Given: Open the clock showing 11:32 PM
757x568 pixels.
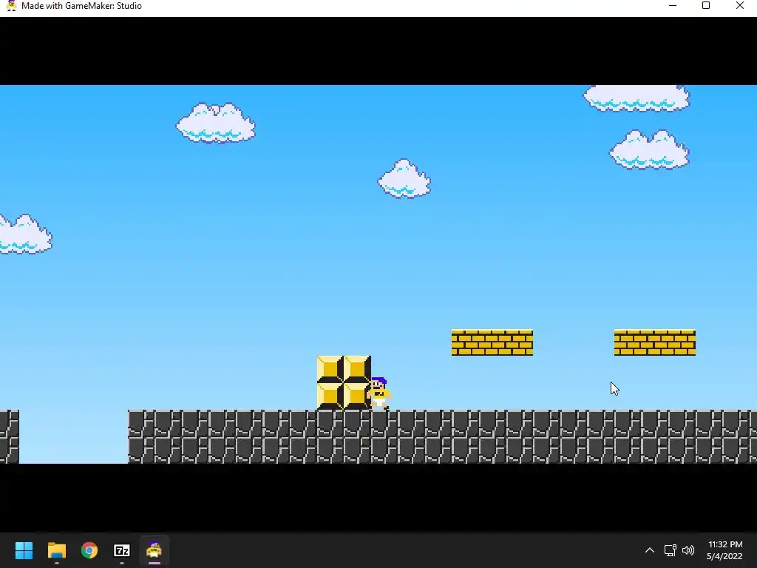Looking at the screenshot, I should click(x=725, y=544).
